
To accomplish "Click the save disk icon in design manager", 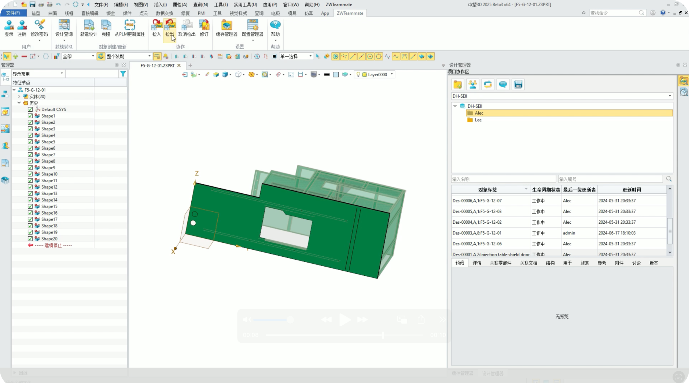I will [518, 85].
